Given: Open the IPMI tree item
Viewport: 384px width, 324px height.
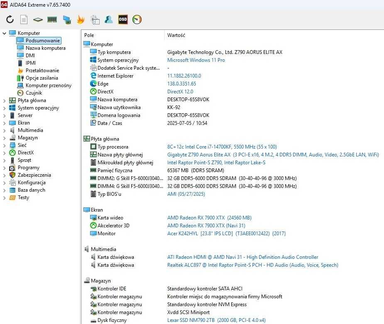Looking at the screenshot, I should click(x=31, y=63).
